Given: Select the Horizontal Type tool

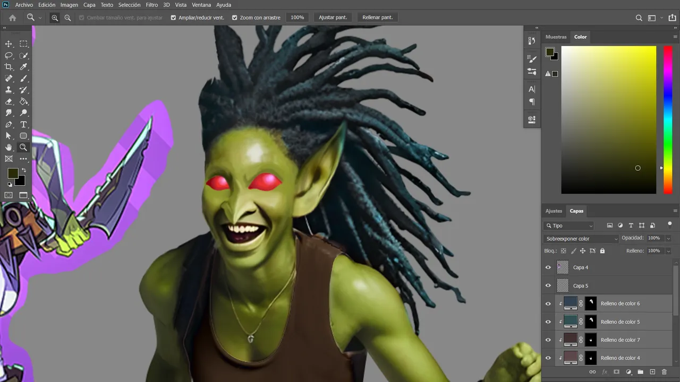Looking at the screenshot, I should click(23, 125).
